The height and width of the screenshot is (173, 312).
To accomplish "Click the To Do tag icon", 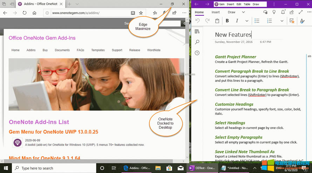I will tap(292, 21).
